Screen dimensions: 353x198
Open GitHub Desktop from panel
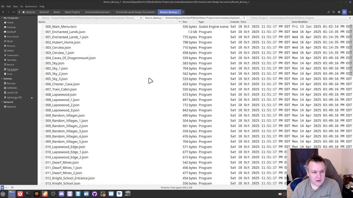[x=94, y=194]
